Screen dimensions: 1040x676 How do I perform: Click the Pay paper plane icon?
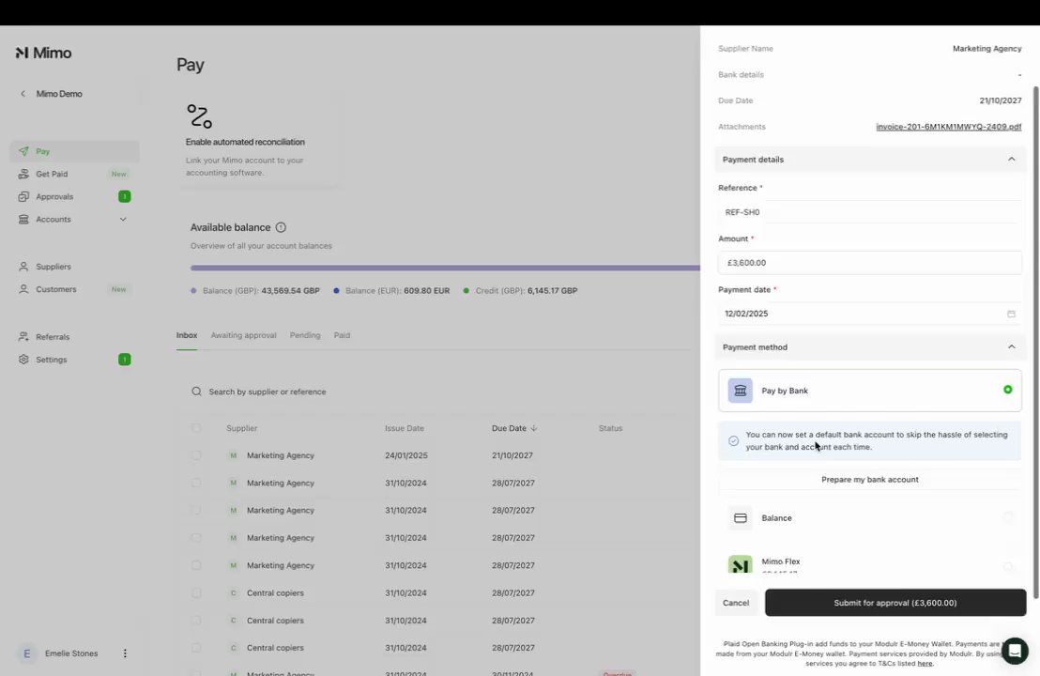(23, 151)
